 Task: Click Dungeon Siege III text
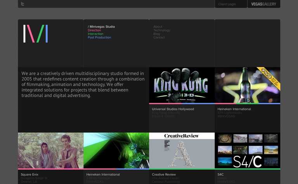coord(34,178)
